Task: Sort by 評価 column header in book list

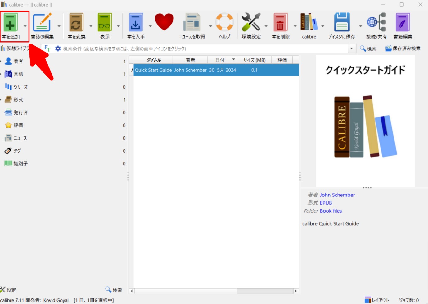Action: pyautogui.click(x=282, y=60)
